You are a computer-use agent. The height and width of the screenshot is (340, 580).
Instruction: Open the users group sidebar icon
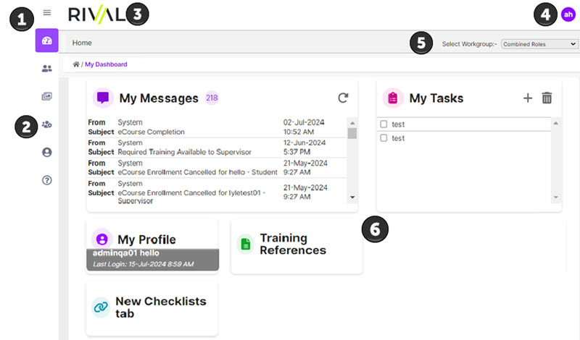[x=47, y=69]
